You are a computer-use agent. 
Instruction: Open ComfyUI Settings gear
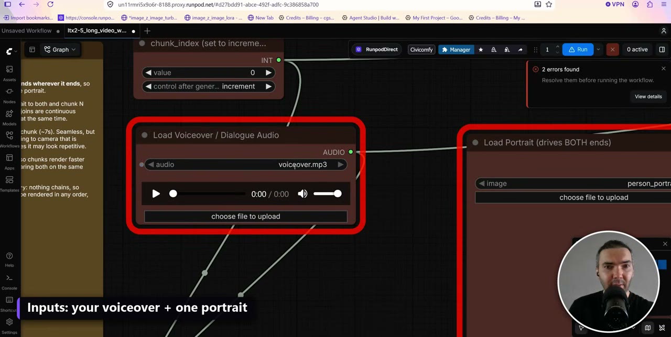pyautogui.click(x=9, y=325)
